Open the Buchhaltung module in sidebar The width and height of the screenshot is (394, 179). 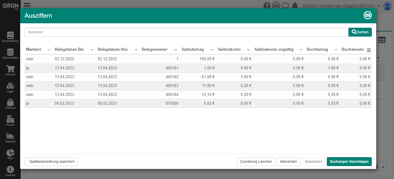[x=10, y=37]
